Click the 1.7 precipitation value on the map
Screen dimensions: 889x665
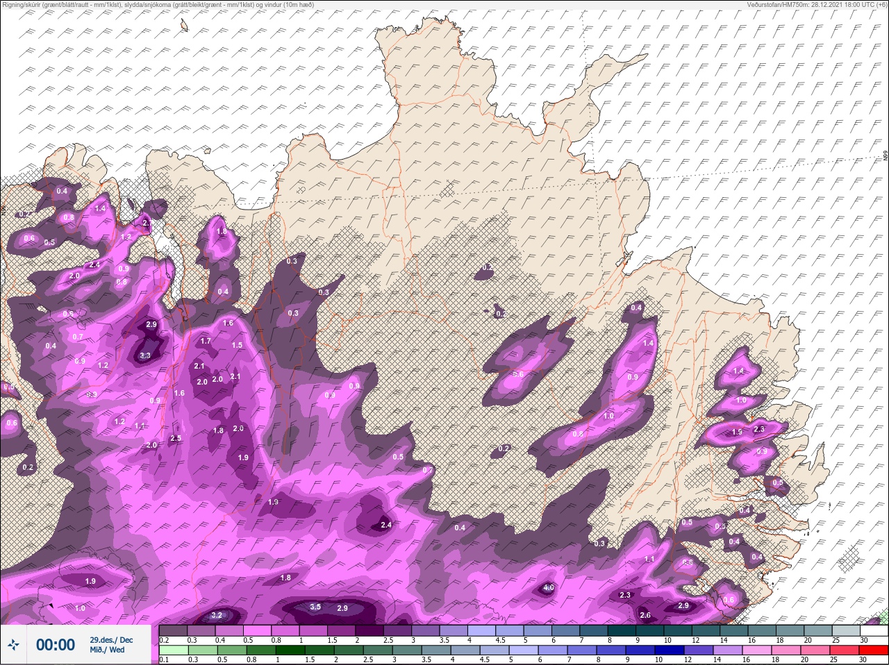(206, 341)
